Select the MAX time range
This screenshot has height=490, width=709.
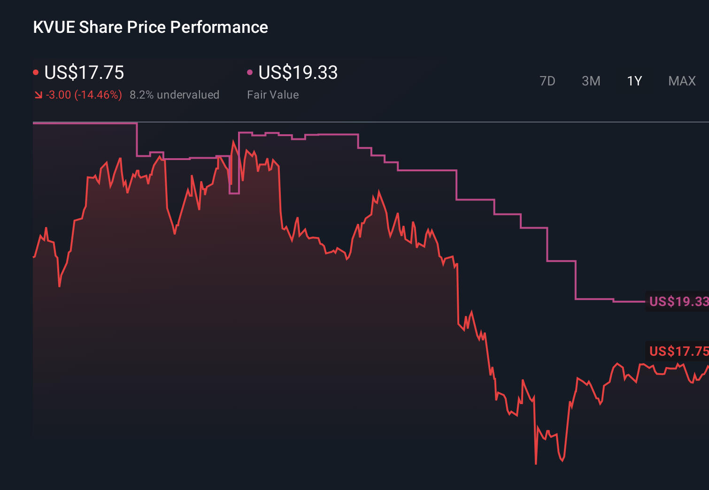point(681,81)
